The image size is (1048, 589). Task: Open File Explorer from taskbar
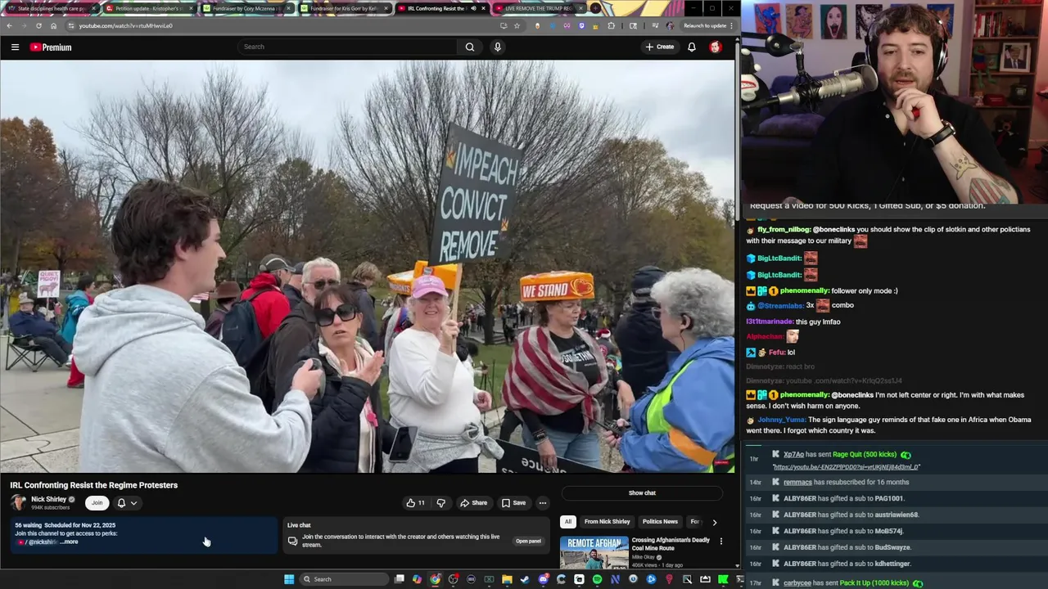point(507,579)
